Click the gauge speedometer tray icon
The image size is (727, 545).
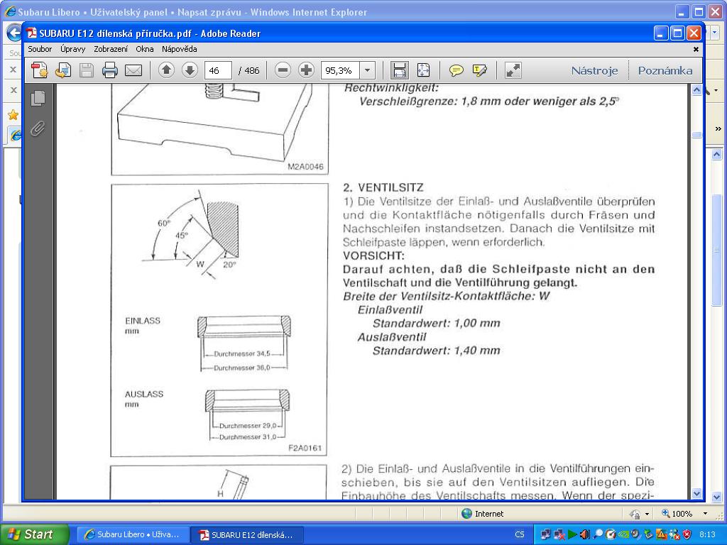pyautogui.click(x=610, y=534)
